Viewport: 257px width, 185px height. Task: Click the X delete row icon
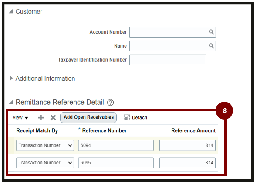click(53, 118)
